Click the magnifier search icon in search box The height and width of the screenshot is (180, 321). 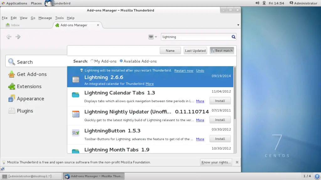click(233, 37)
